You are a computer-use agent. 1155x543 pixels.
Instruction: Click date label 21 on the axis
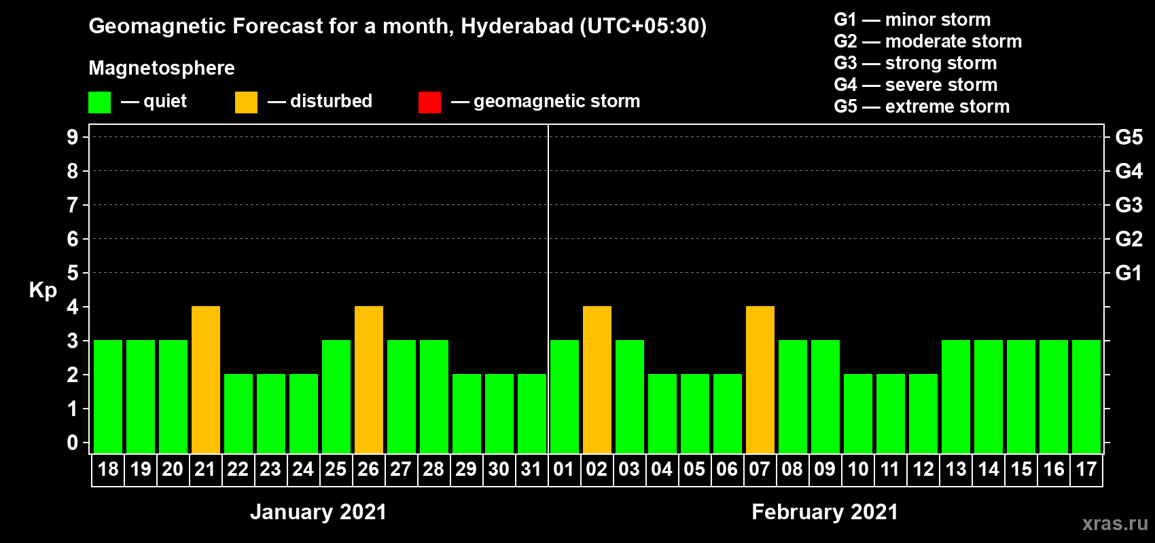pos(205,470)
